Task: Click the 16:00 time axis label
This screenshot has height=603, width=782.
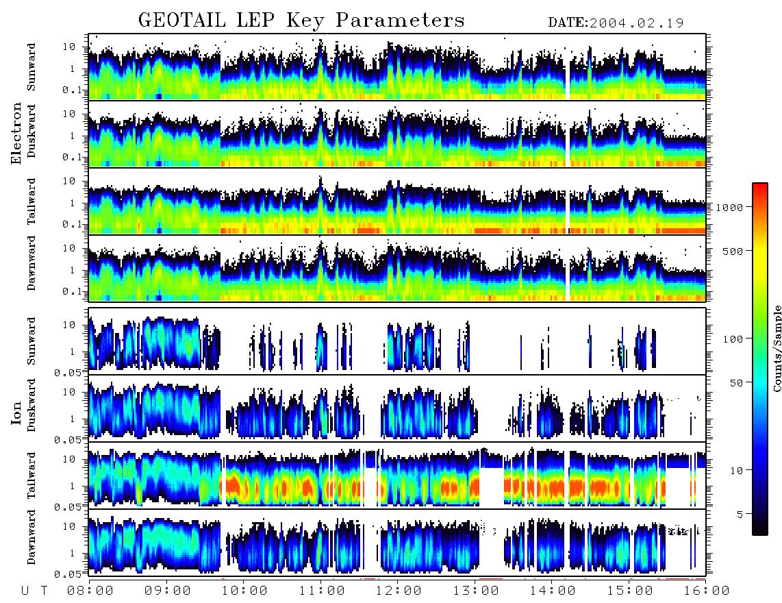Action: pyautogui.click(x=707, y=591)
